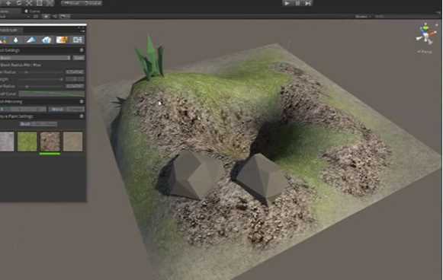The width and height of the screenshot is (443, 280).
Task: Start Play mode with the Play button
Action: [287, 3]
